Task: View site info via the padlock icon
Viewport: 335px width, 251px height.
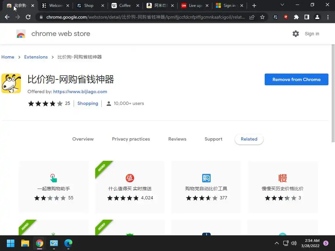Action: pos(41,17)
